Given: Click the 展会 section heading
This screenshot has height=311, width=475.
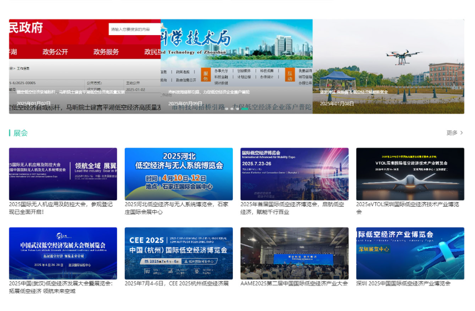Looking at the screenshot, I should coord(21,133).
